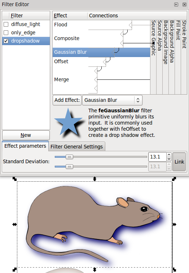This screenshot has height=273, width=189.
Task: Select the Offset effect row
Action: point(101,62)
